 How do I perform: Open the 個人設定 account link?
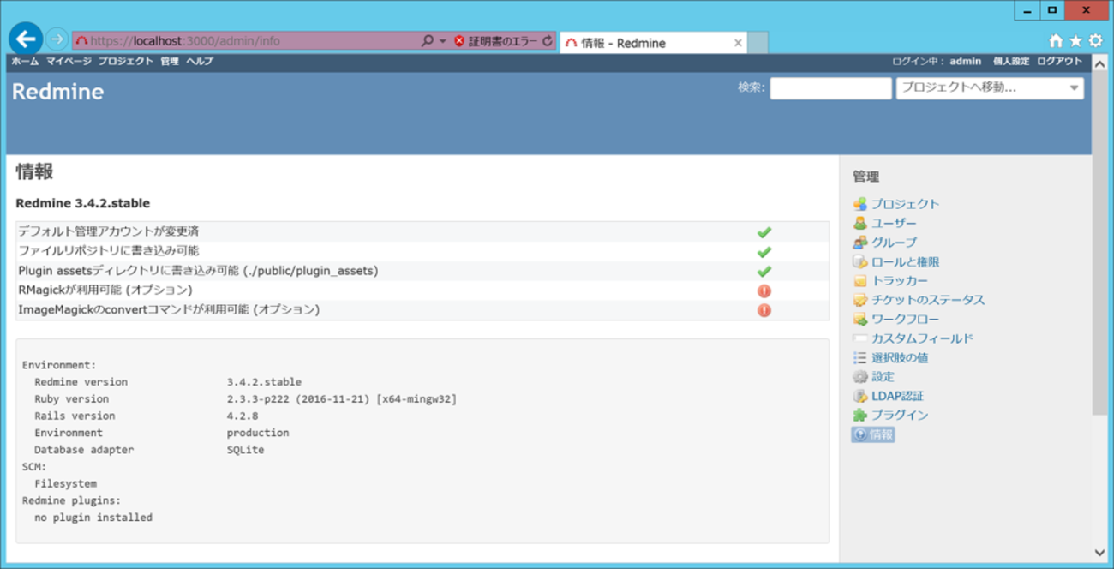[x=1010, y=62]
